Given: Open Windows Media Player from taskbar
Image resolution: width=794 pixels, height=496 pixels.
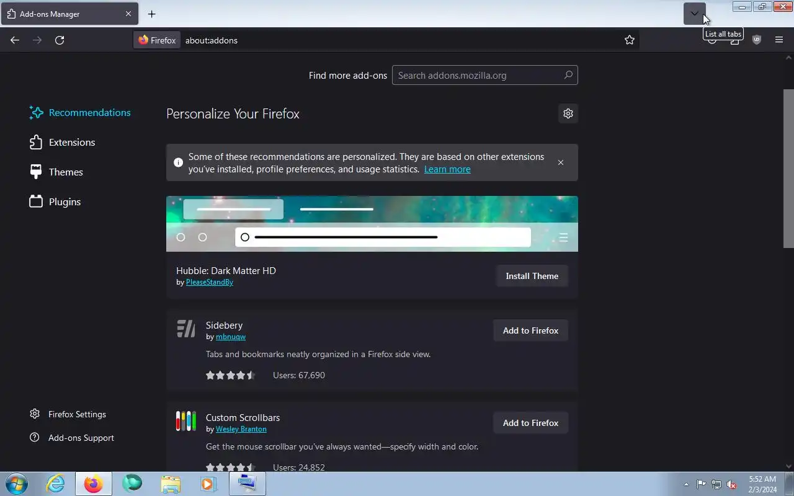Looking at the screenshot, I should tap(208, 484).
